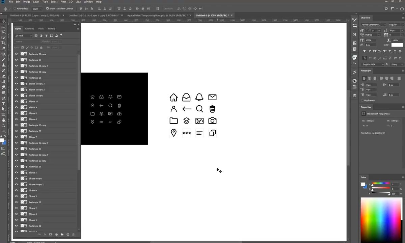Toggle Auto-Select checkbox in options bar
Screen dimensions: 405x243
coord(15,8)
